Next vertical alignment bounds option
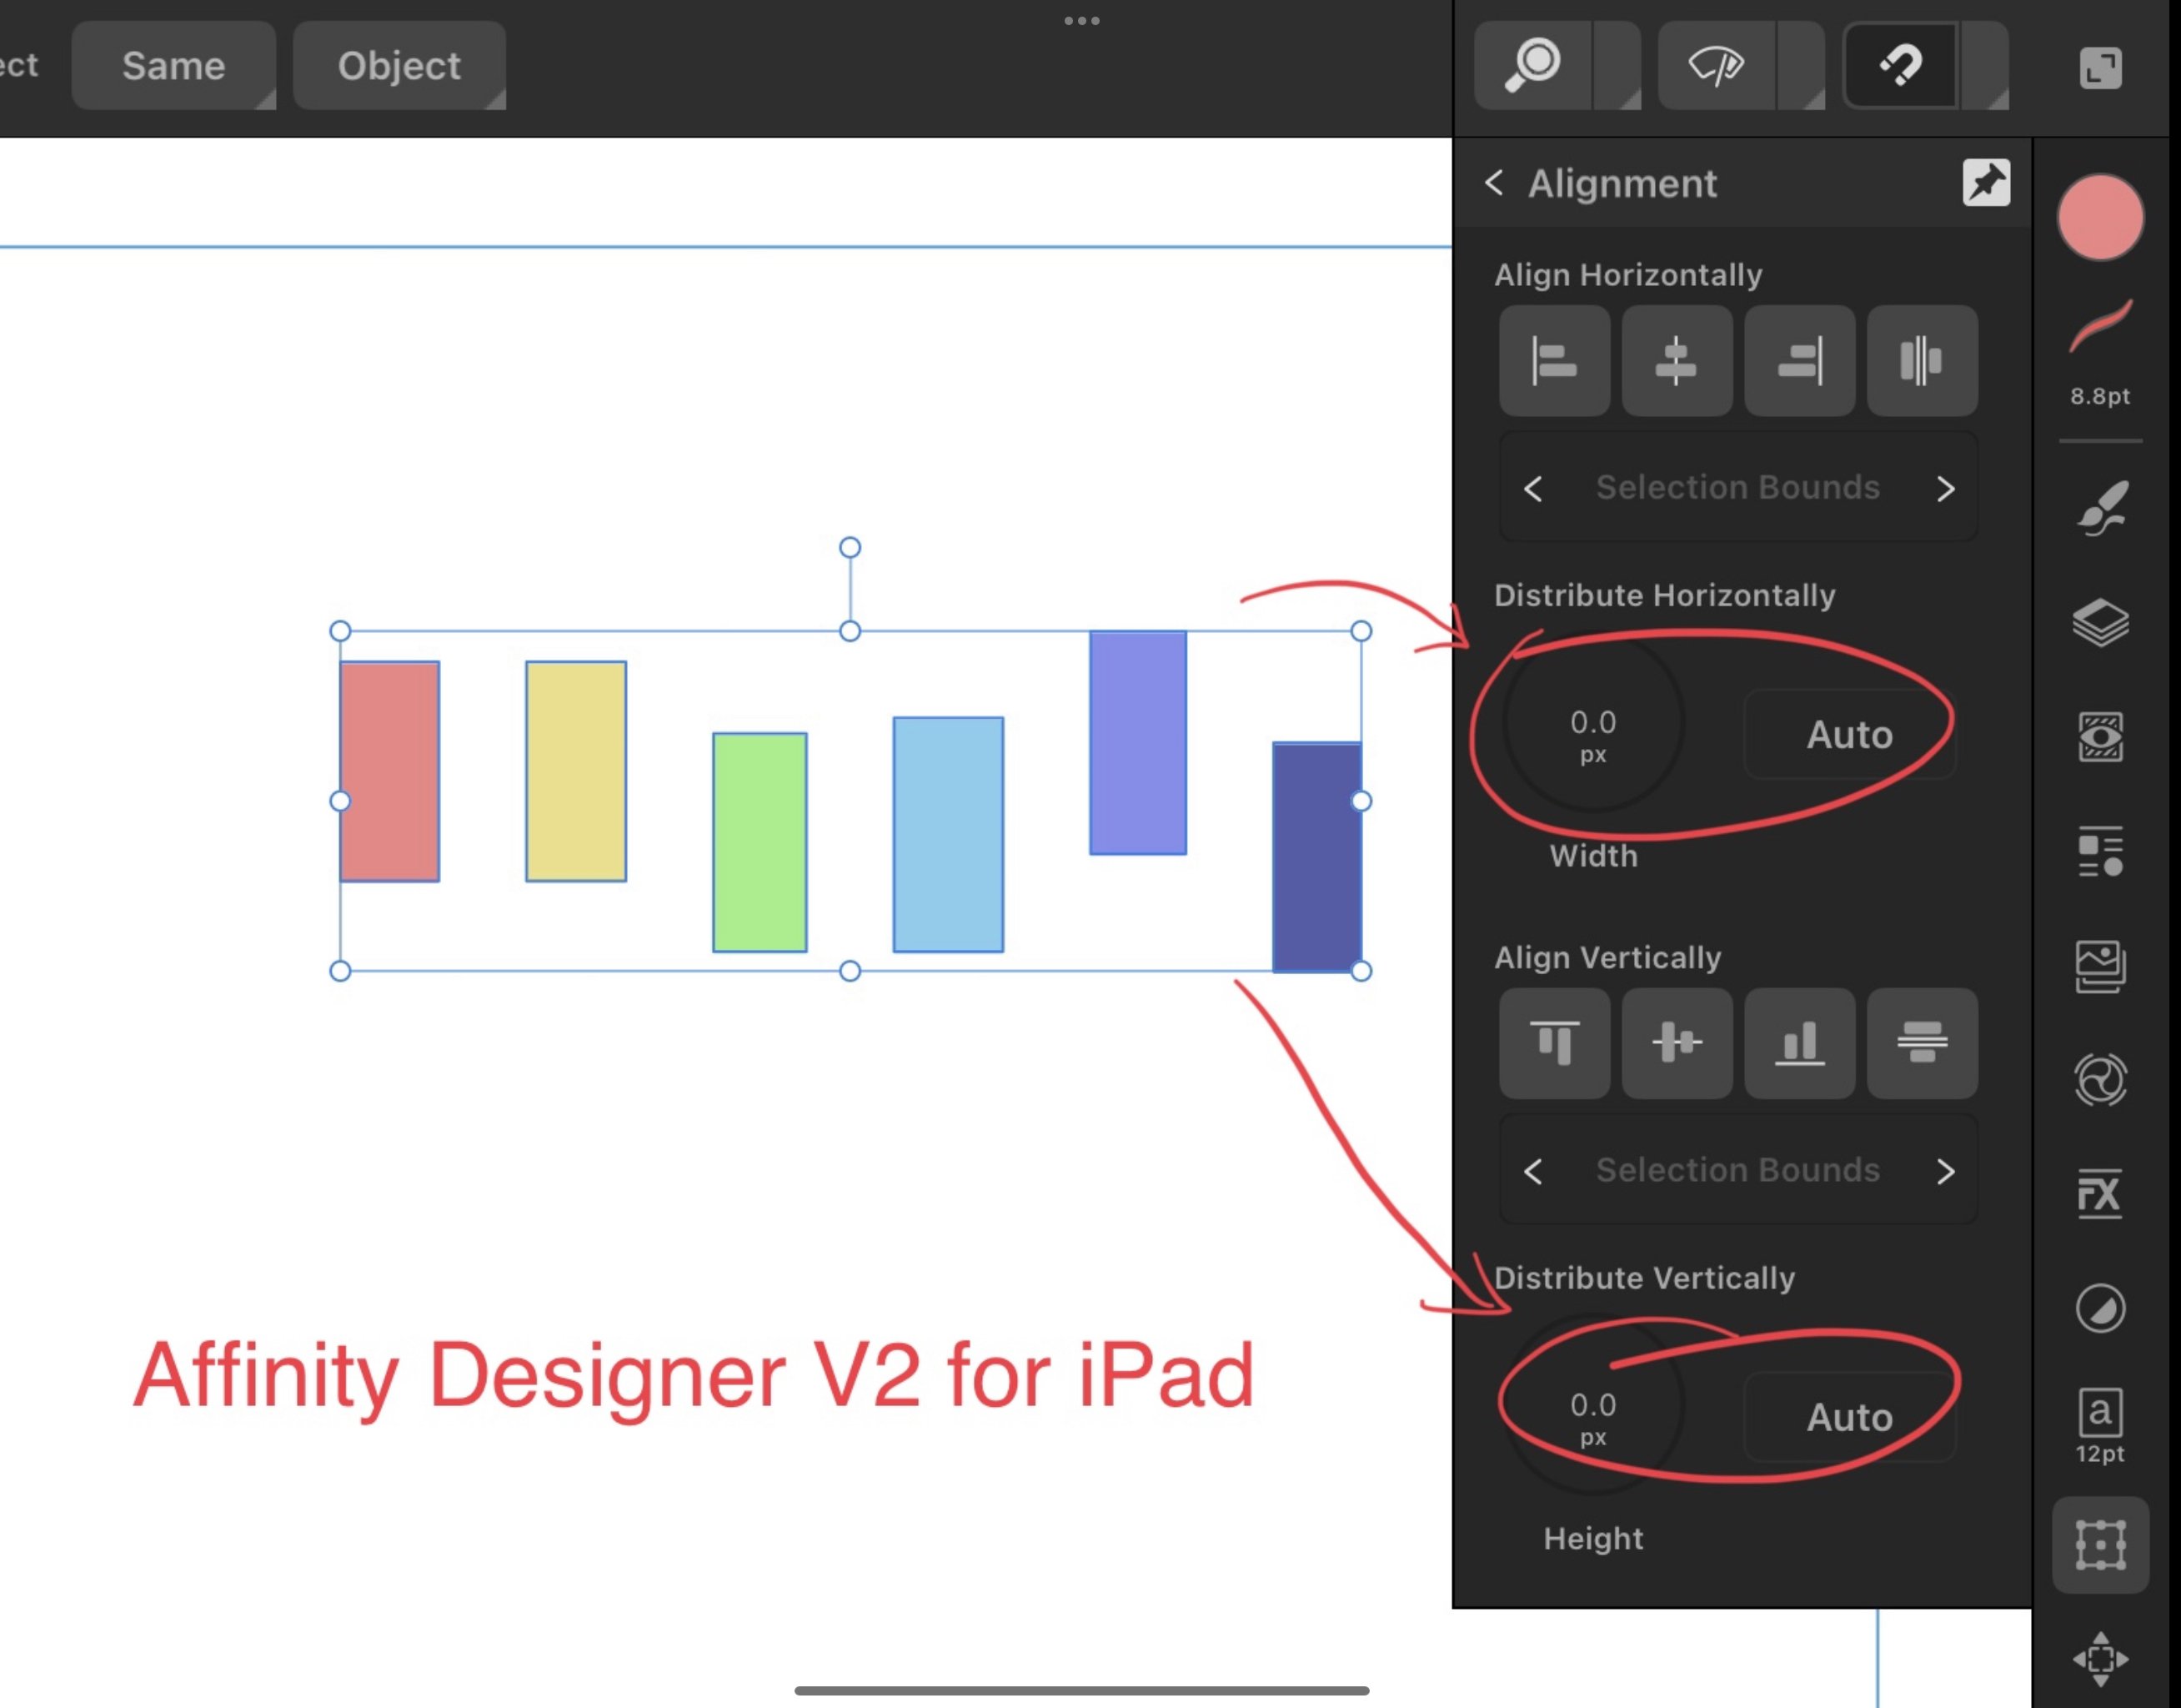2181x1708 pixels. [1945, 1171]
